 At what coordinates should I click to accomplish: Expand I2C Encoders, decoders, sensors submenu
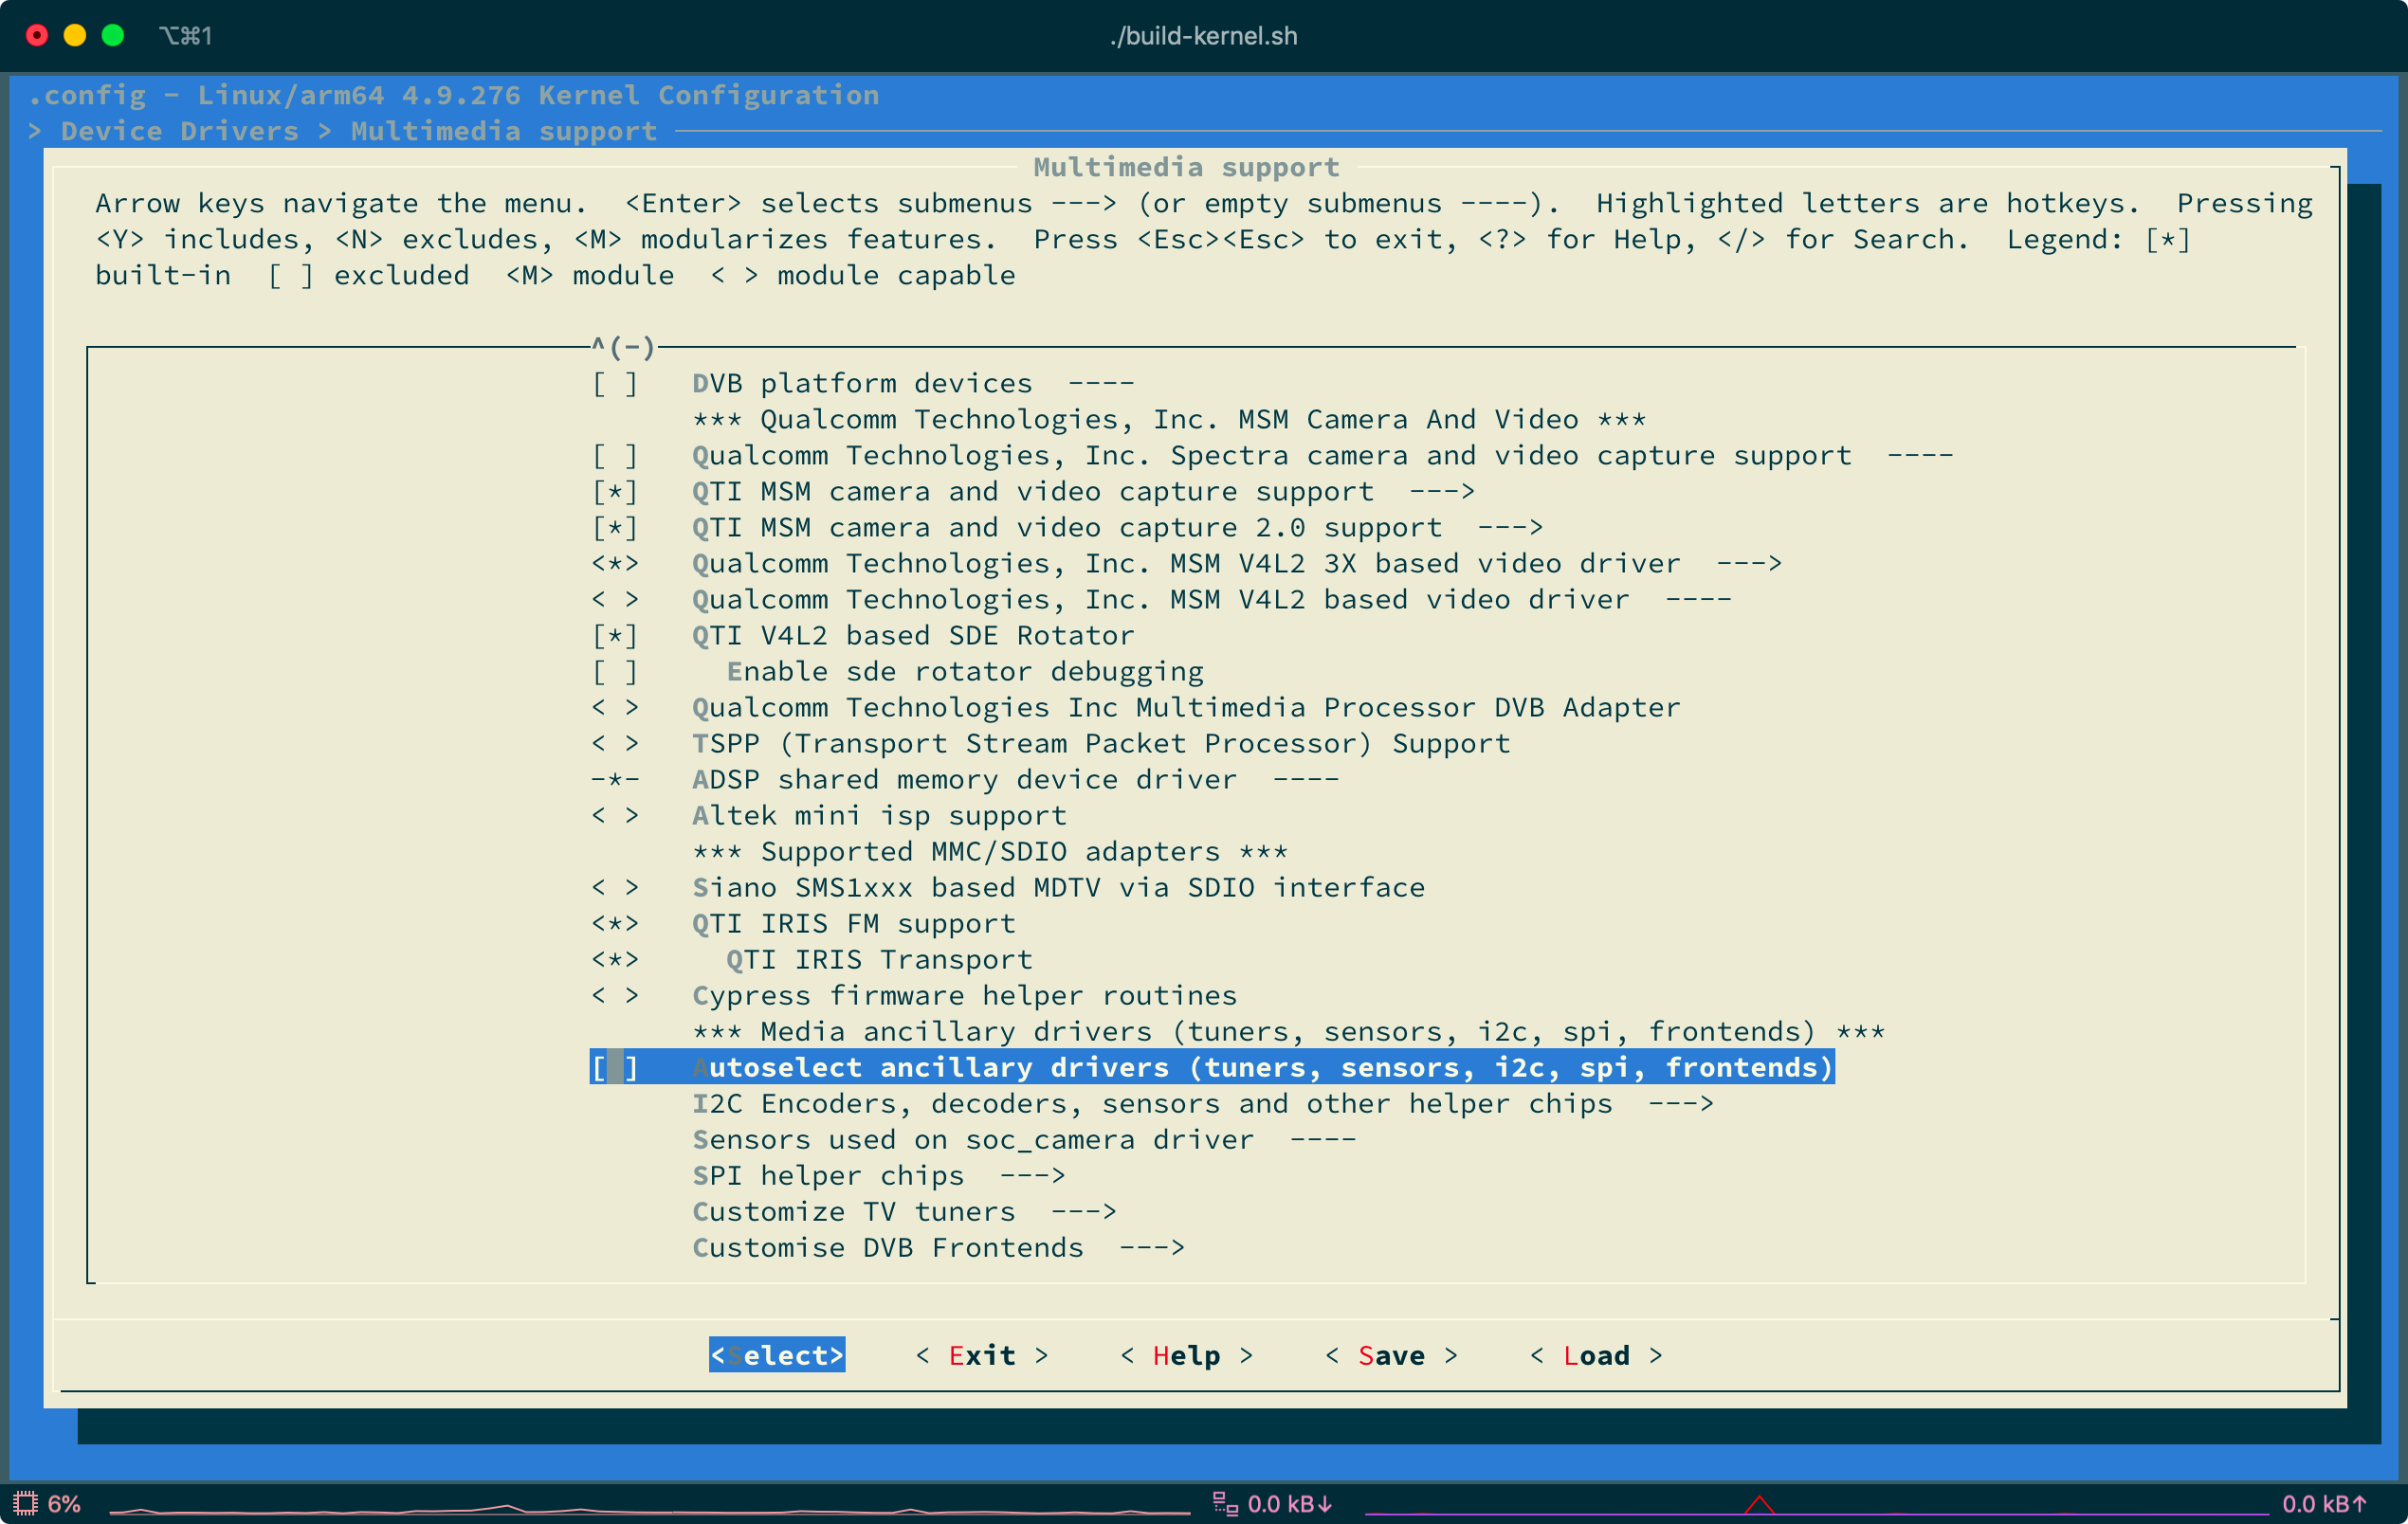point(1152,1103)
